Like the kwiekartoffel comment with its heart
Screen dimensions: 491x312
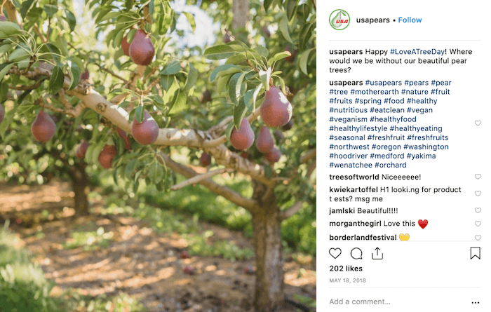pos(478,194)
